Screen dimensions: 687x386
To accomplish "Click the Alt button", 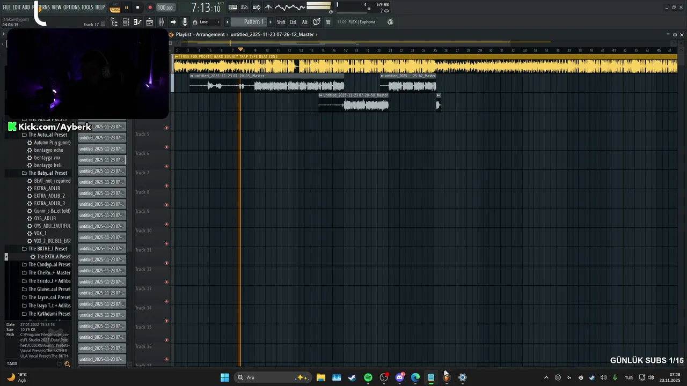I will click(x=305, y=22).
